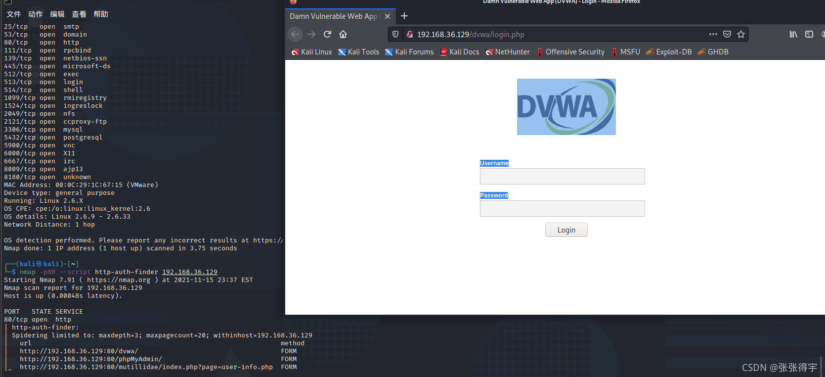Click terminal line '3306/tcp open mysql'
Image resolution: width=825 pixels, height=377 pixels.
(43, 130)
